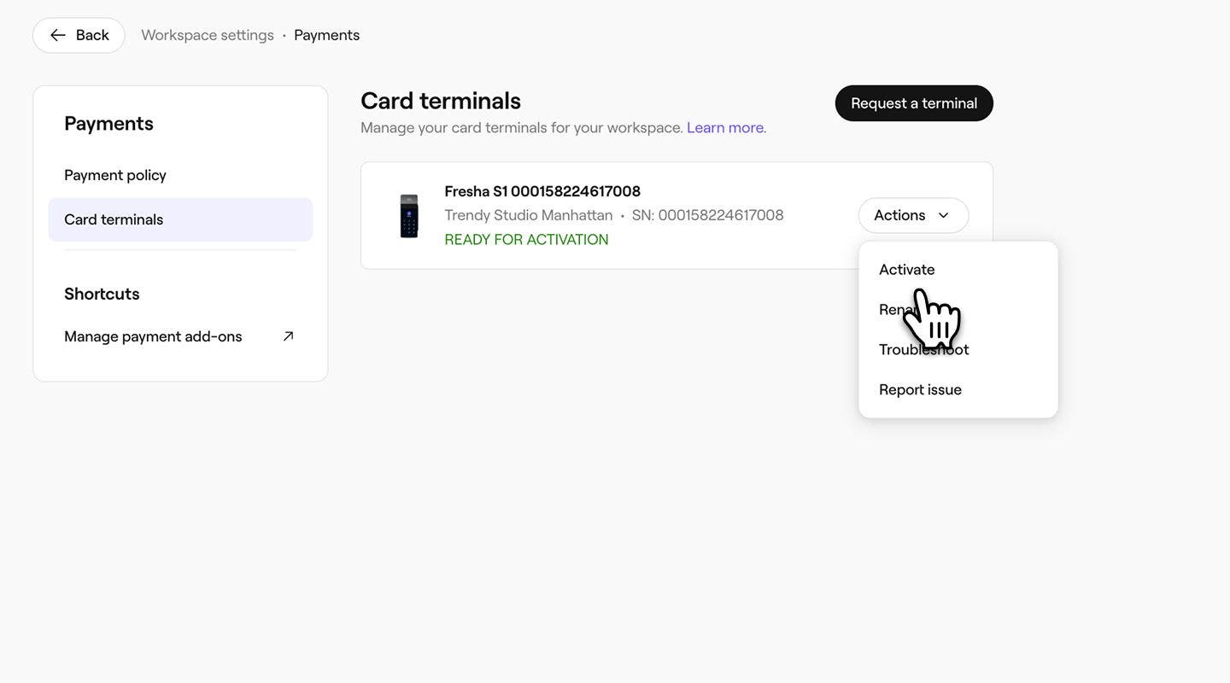This screenshot has height=683, width=1230.
Task: Open the Learn more link
Action: click(x=725, y=128)
